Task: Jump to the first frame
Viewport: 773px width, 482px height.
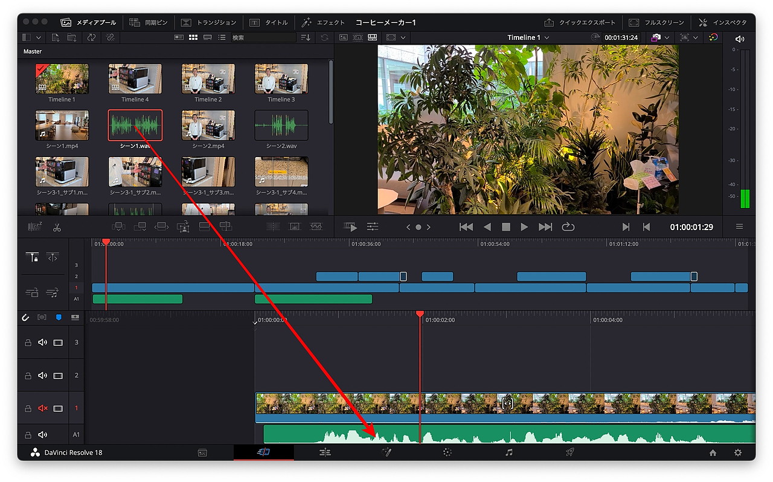Action: coord(466,227)
